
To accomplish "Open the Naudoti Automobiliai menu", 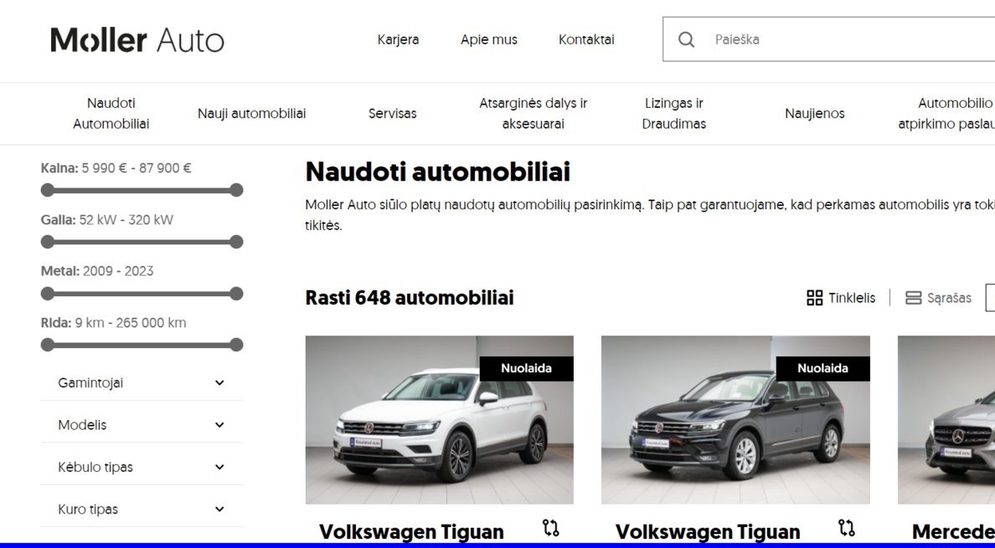I will (111, 114).
